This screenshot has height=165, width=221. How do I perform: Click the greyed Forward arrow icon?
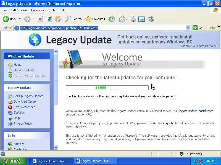27,19
